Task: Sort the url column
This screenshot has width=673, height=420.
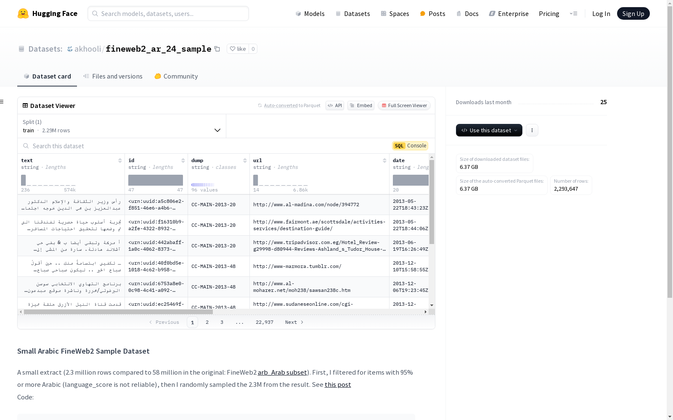Action: 384,160
